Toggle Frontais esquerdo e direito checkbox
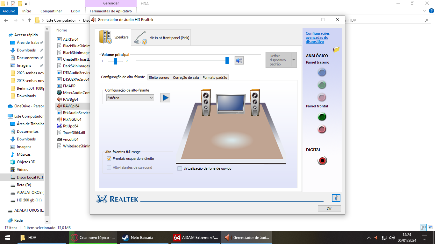This screenshot has width=435, height=244. tap(109, 159)
